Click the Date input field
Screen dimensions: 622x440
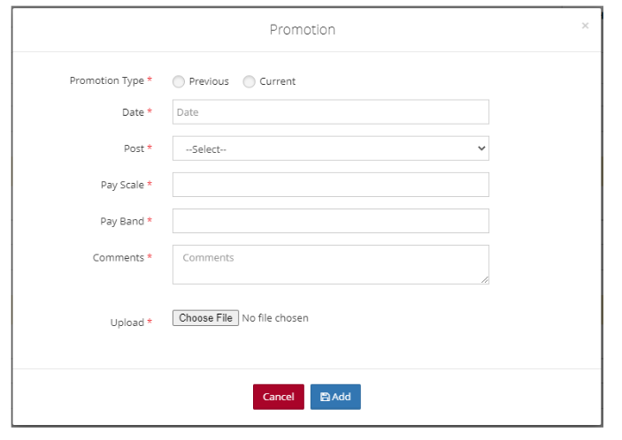330,112
